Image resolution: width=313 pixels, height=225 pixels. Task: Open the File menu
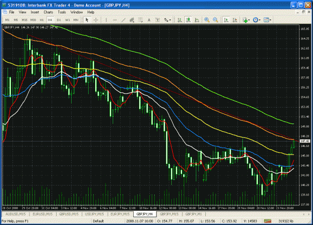[12, 12]
